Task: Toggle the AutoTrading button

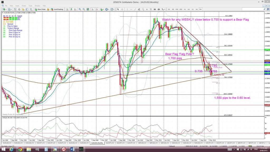Action: pyautogui.click(x=57, y=9)
